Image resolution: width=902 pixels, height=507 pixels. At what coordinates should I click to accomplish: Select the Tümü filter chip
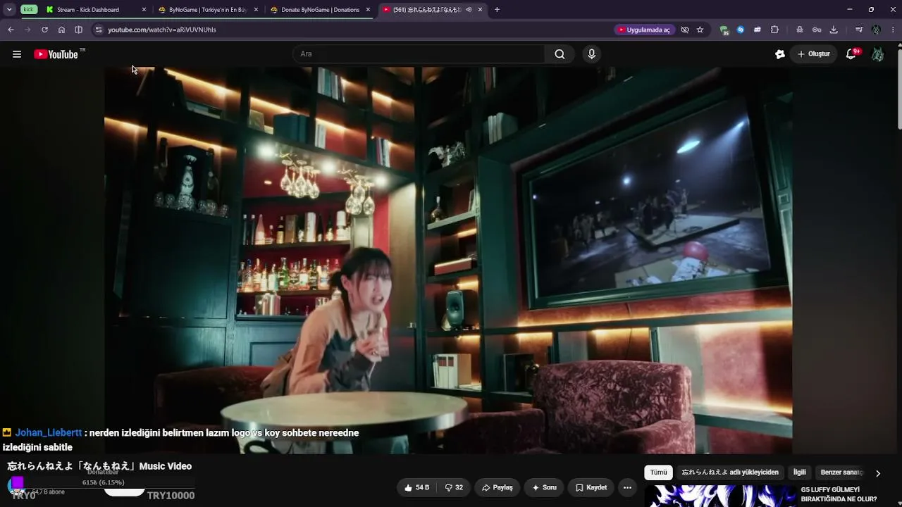point(658,472)
